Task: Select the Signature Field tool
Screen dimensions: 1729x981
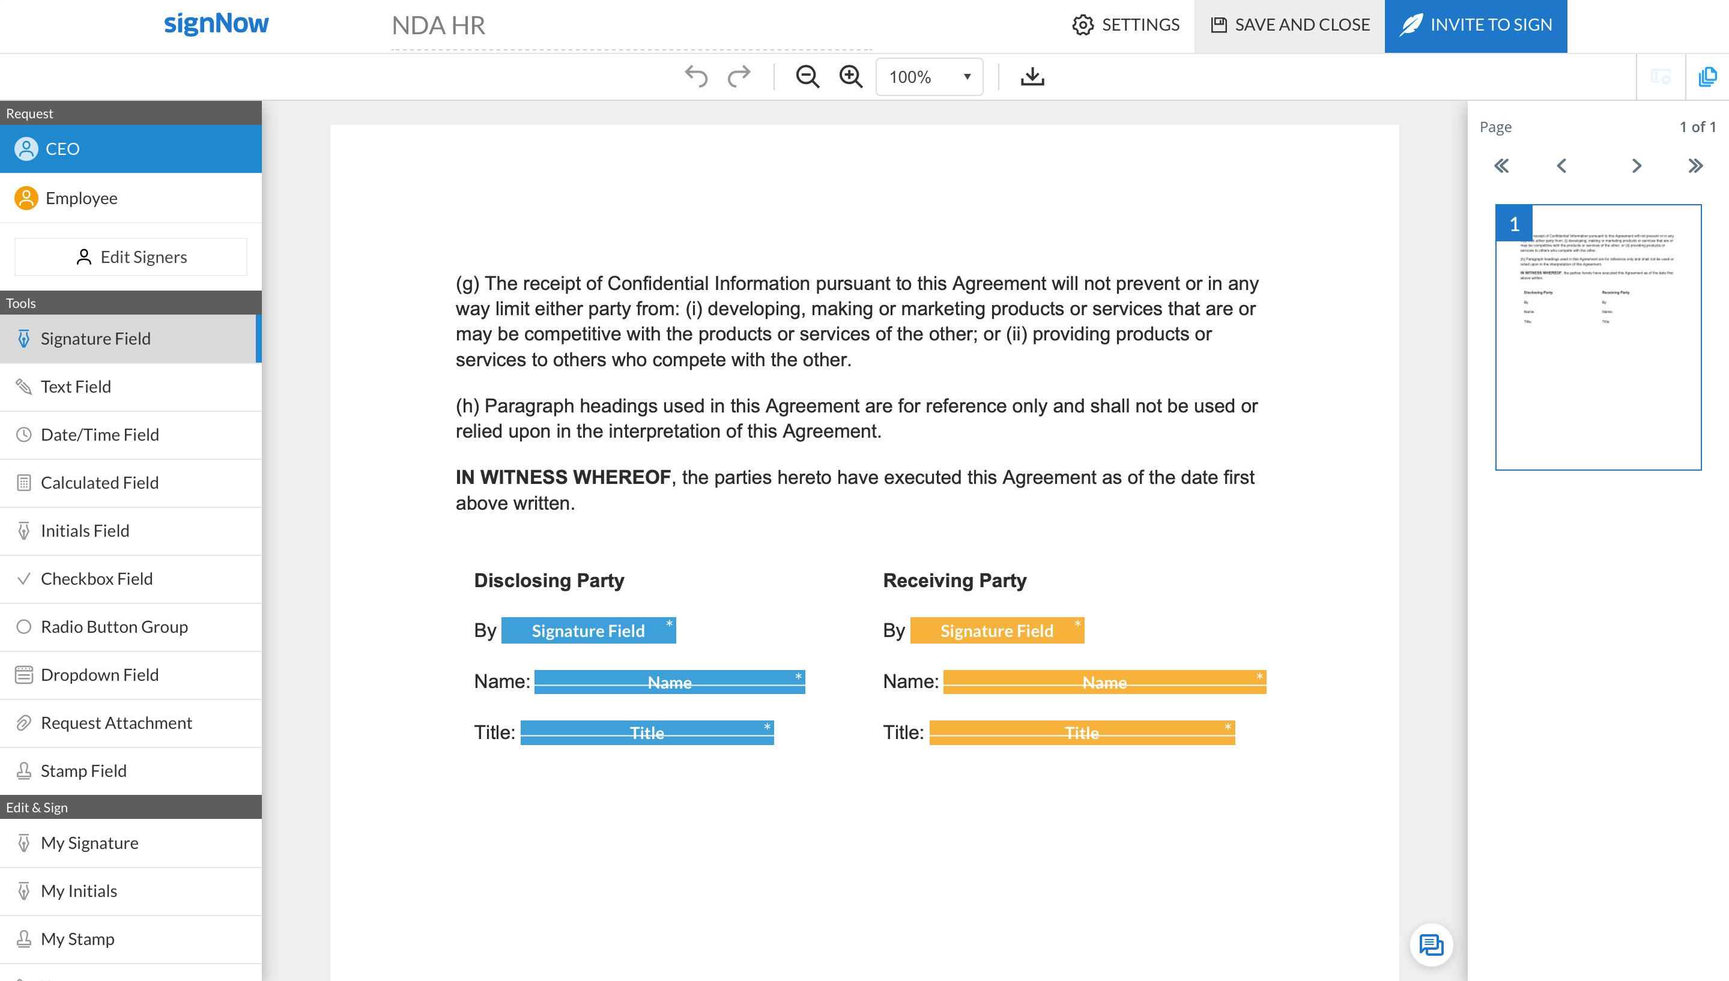Action: point(95,338)
